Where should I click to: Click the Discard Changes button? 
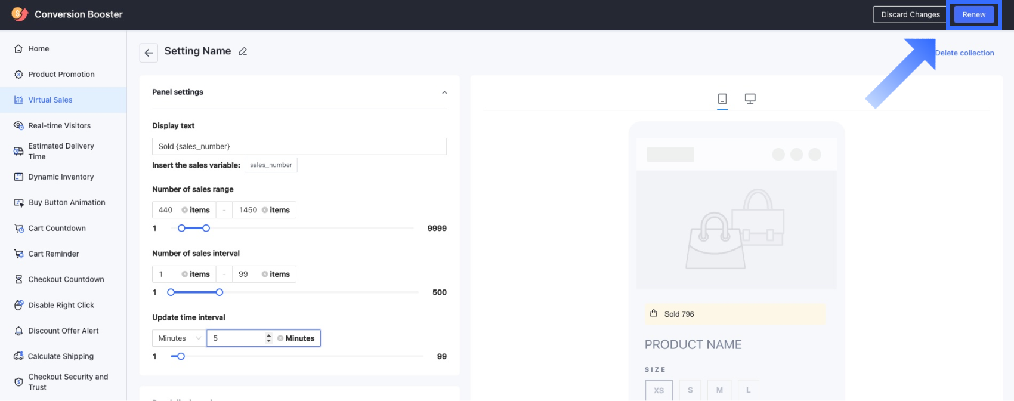[910, 14]
